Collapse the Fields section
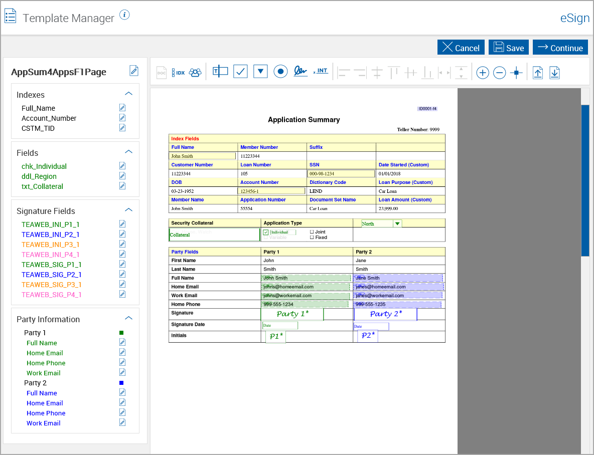This screenshot has width=594, height=455. [x=129, y=152]
